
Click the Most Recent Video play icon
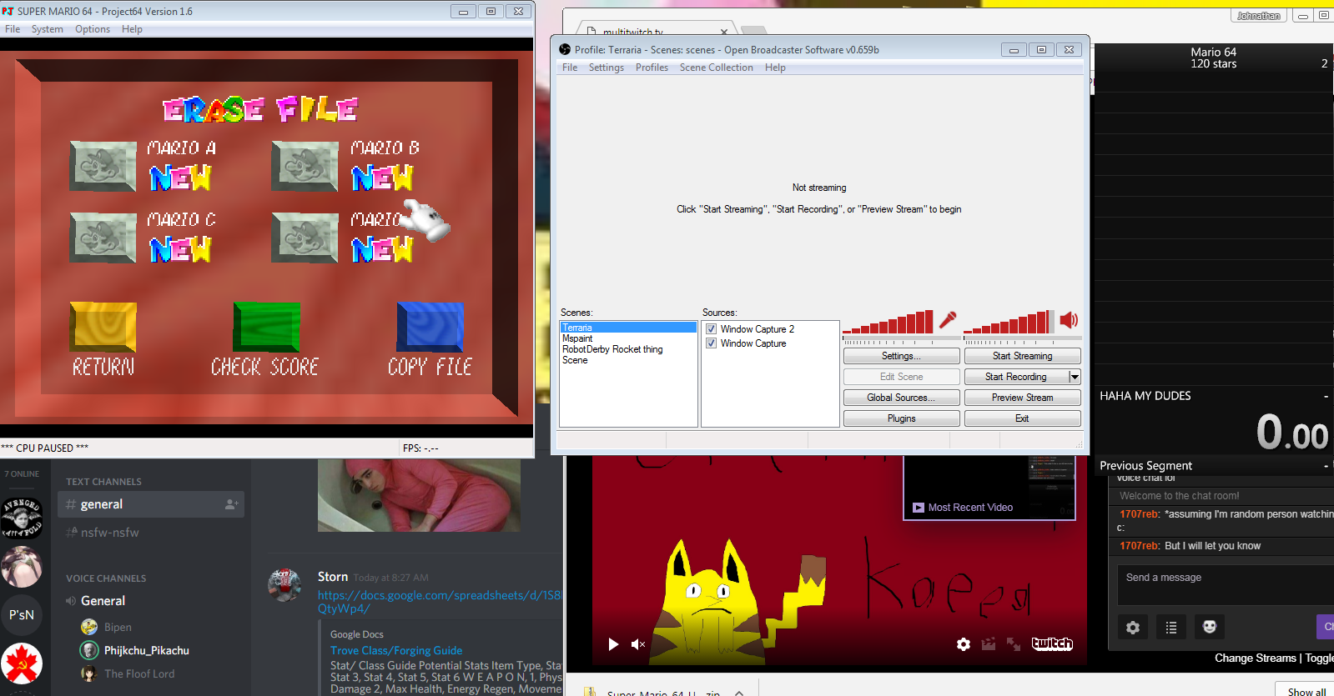(x=919, y=508)
